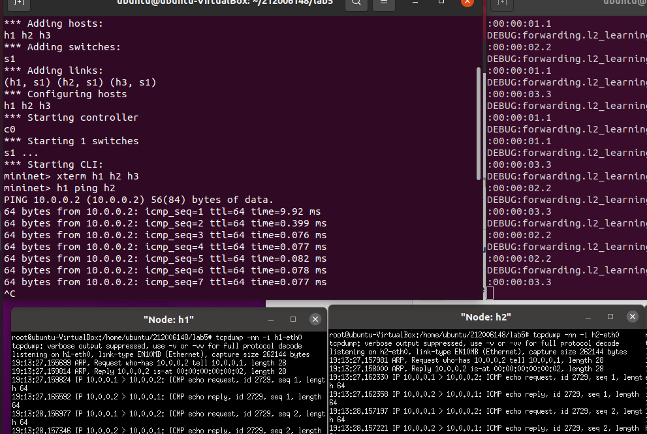Click the "c0" controller name line
This screenshot has width=647, height=434.
[10, 129]
